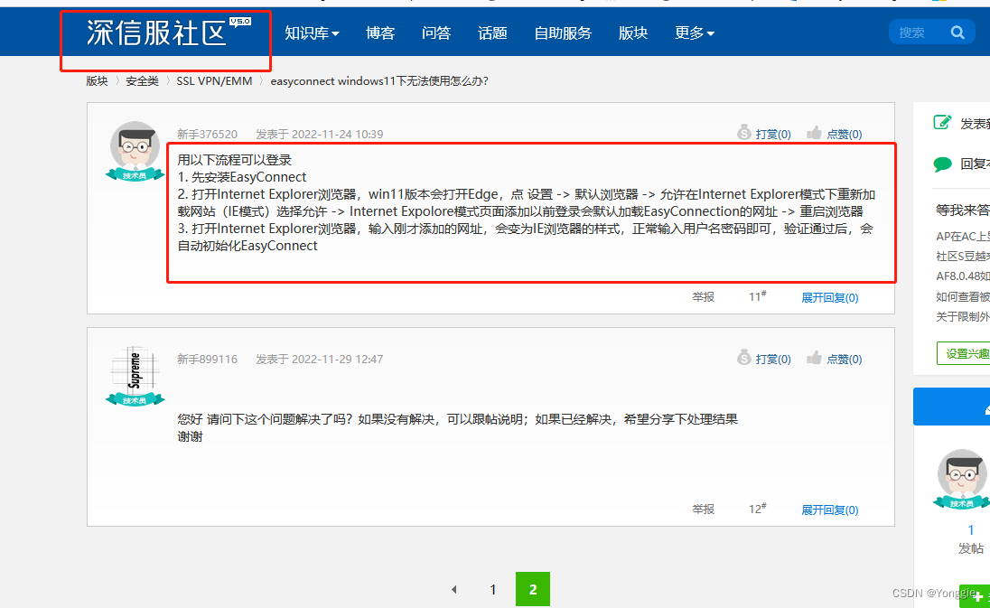
Task: Click the 11# floor number link
Action: pos(758,296)
